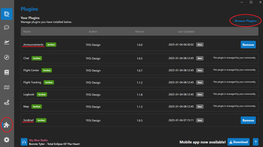Click the headphones radio icon

(x=24, y=142)
